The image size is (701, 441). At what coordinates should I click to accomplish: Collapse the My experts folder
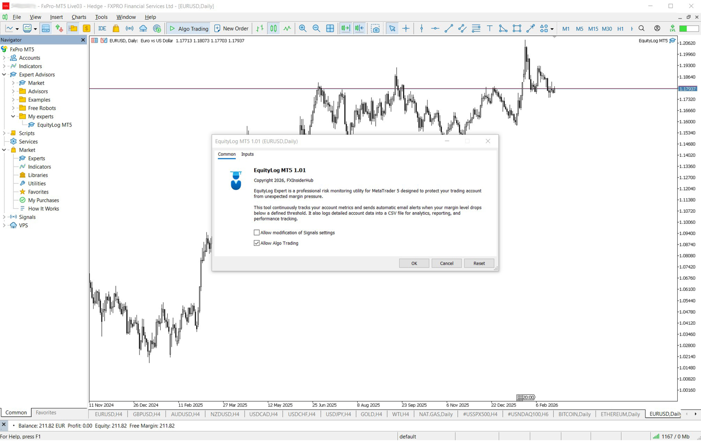[13, 116]
